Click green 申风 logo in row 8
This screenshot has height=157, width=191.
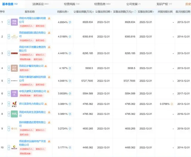14,114
